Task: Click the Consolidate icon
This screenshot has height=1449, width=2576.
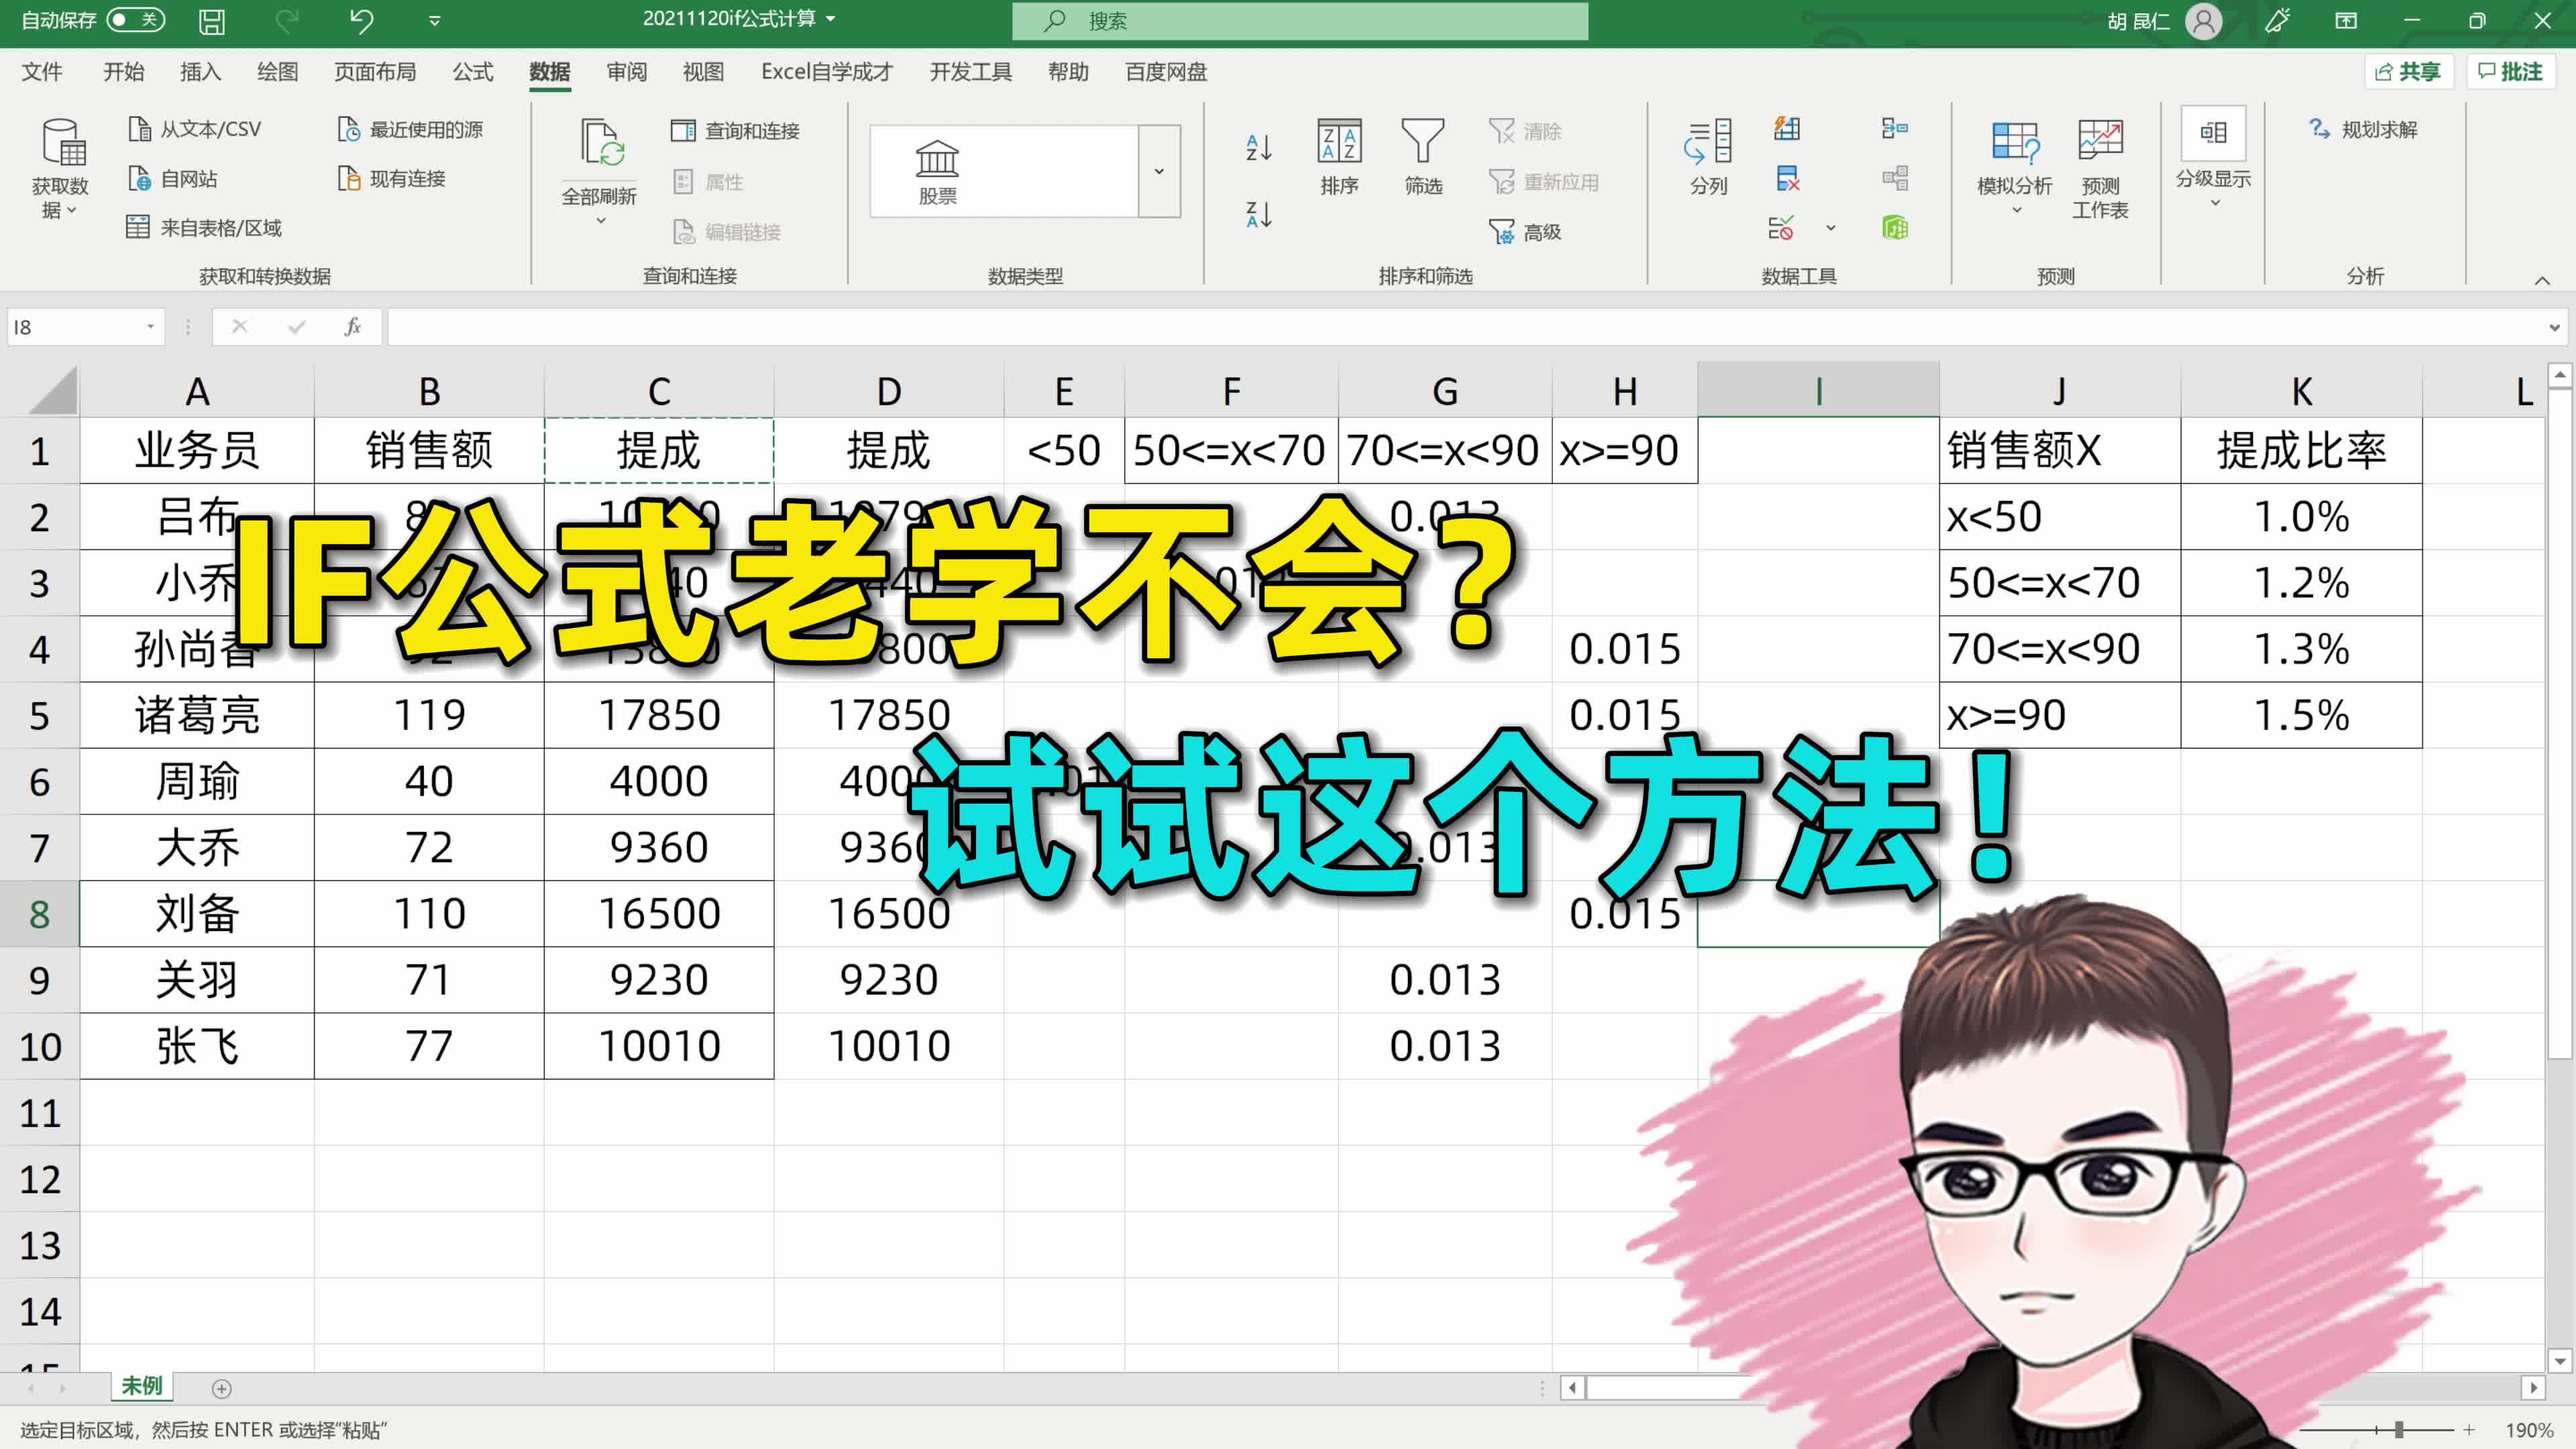Action: point(1895,129)
